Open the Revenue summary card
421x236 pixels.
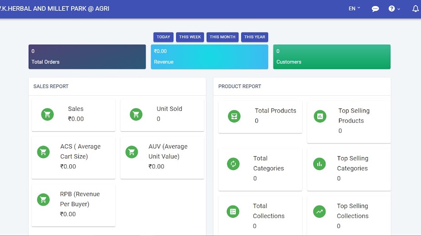pos(209,57)
